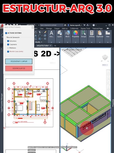Click the DESVINCULAR 3D button
Screen dimensions: 114x153
coord(19,68)
